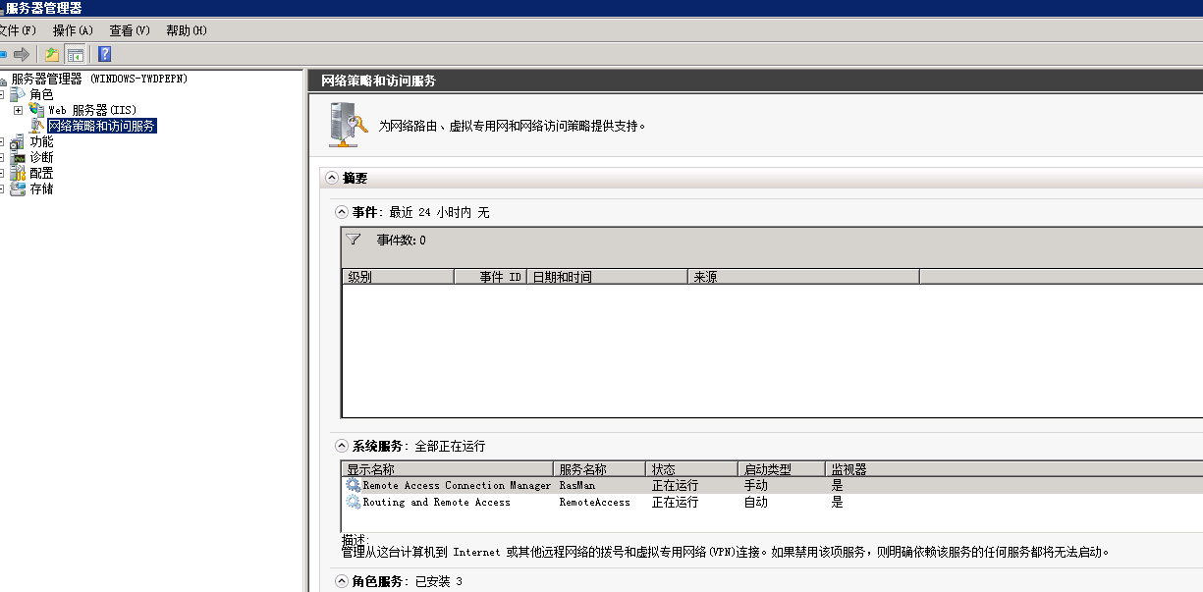Collapse the 事件 events section

pos(342,212)
